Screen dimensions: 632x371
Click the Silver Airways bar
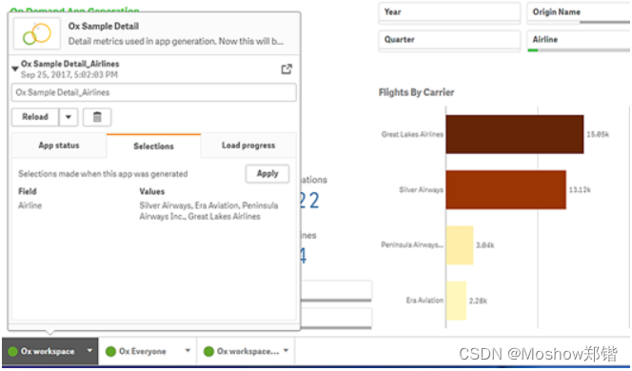[x=505, y=189]
